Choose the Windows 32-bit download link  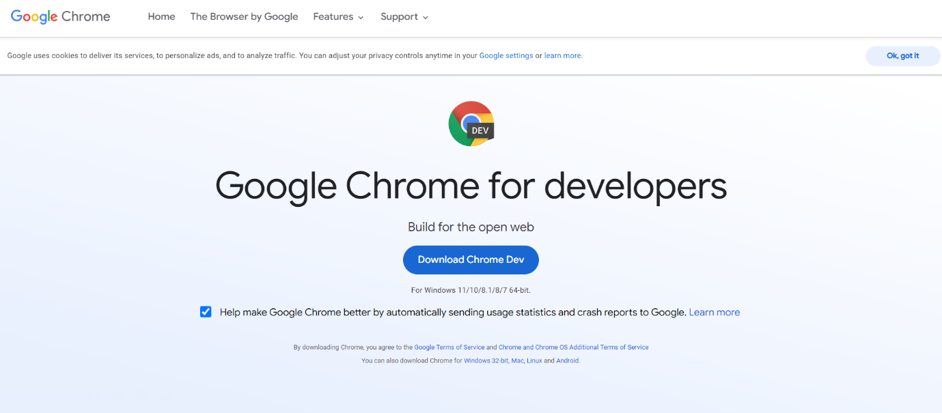(x=486, y=360)
